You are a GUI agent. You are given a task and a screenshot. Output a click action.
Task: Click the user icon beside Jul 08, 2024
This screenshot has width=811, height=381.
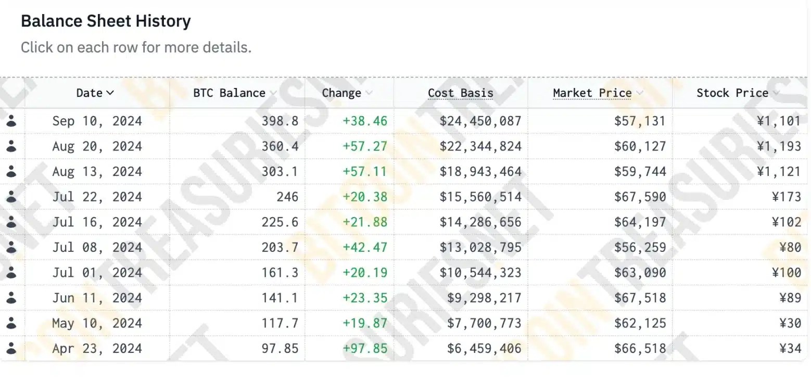11,247
